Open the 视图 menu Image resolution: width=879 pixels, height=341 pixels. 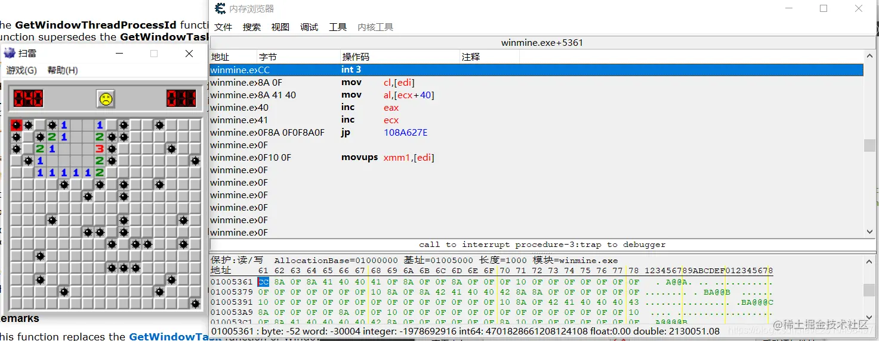click(x=280, y=27)
